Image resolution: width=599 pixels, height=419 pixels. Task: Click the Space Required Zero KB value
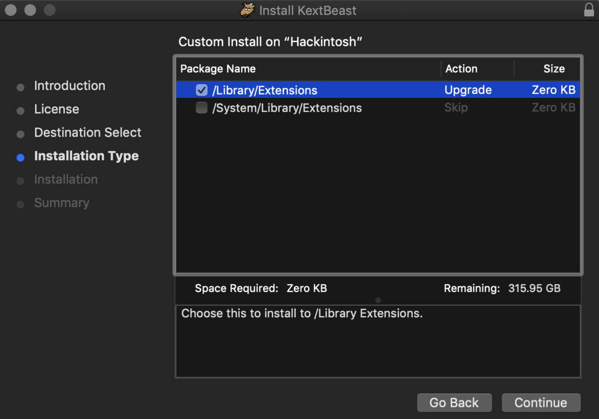(x=307, y=288)
